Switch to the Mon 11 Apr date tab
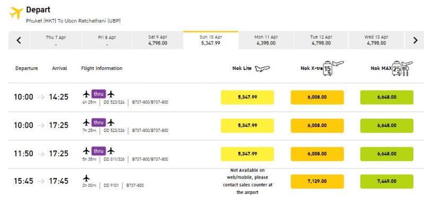Image resolution: width=424 pixels, height=205 pixels. point(266,40)
